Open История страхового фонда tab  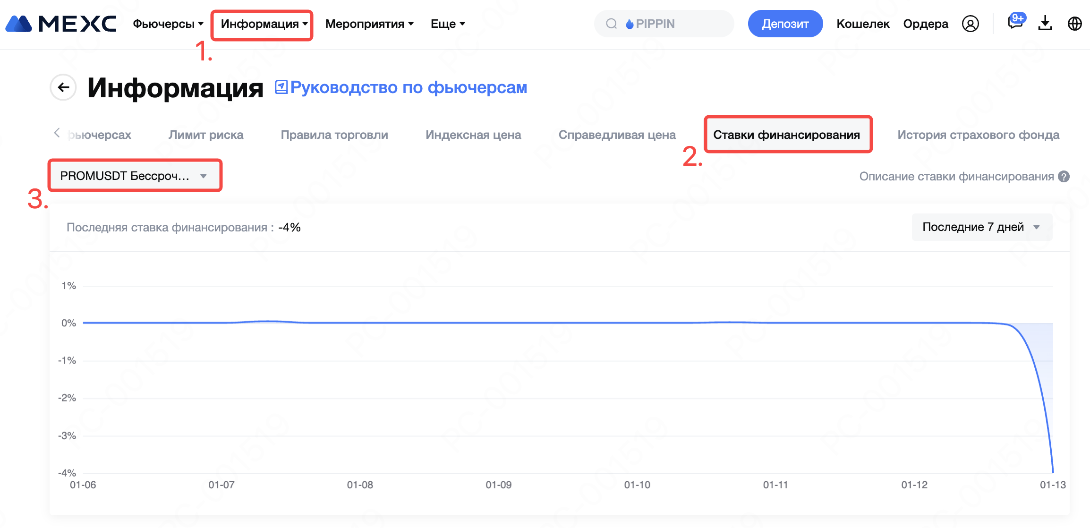pos(978,135)
